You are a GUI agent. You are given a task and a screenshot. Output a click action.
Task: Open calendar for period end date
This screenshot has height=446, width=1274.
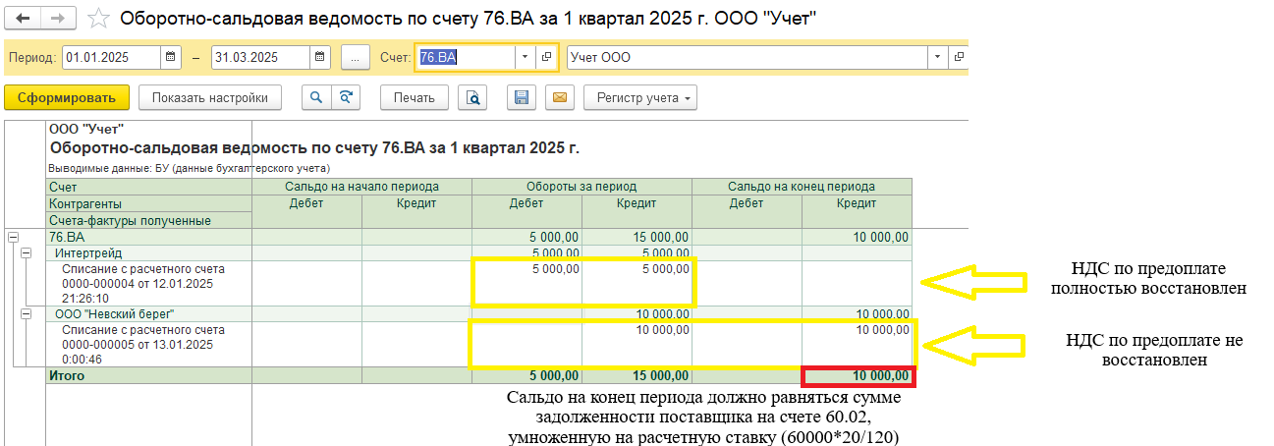[x=319, y=57]
